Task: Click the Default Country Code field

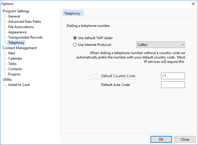Action: (x=173, y=76)
